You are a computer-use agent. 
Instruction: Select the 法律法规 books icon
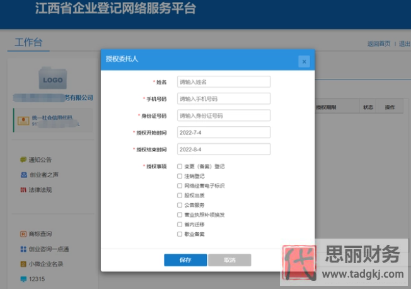click(x=23, y=190)
